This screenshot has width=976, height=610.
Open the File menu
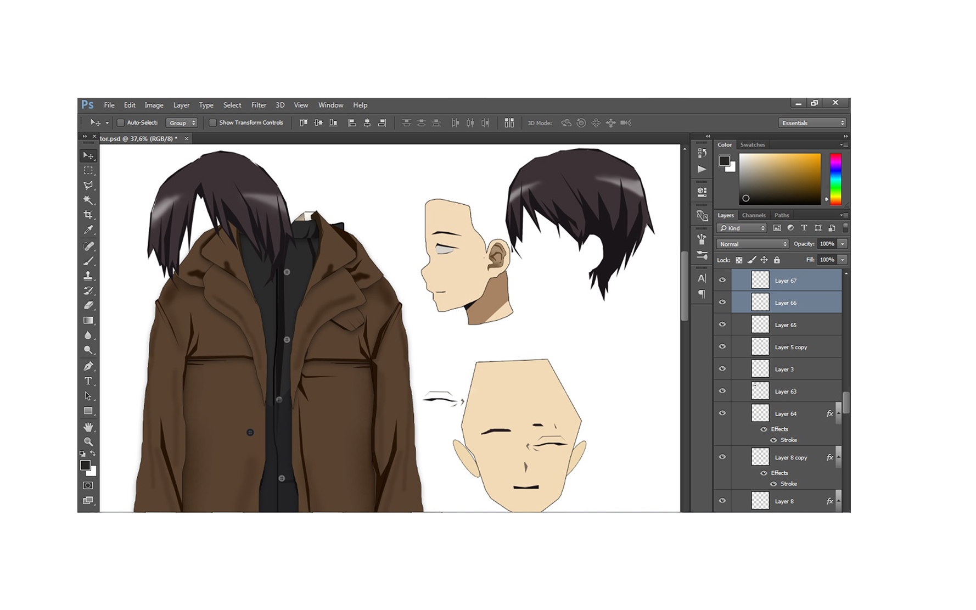point(109,105)
